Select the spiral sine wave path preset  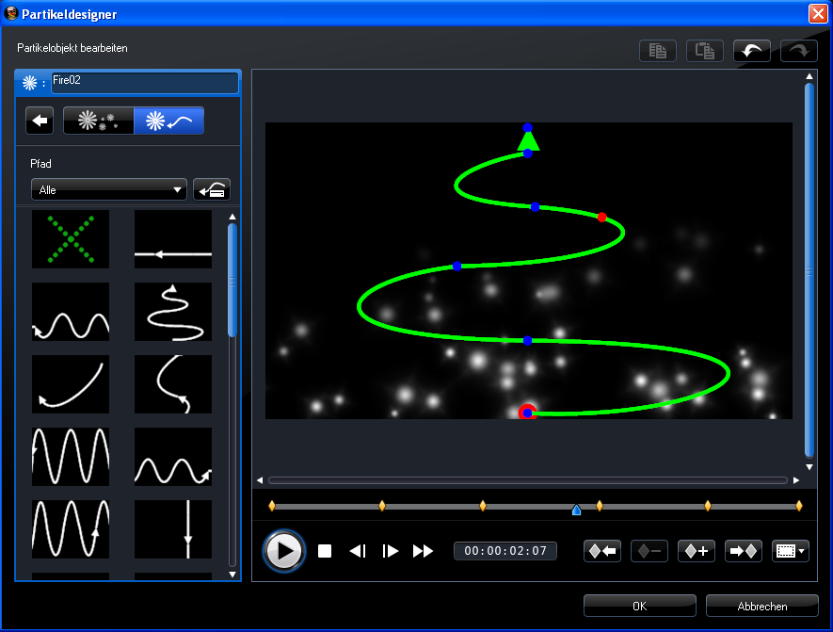point(172,312)
